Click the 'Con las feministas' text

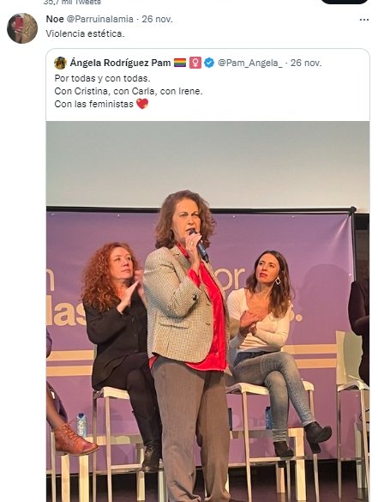[93, 104]
